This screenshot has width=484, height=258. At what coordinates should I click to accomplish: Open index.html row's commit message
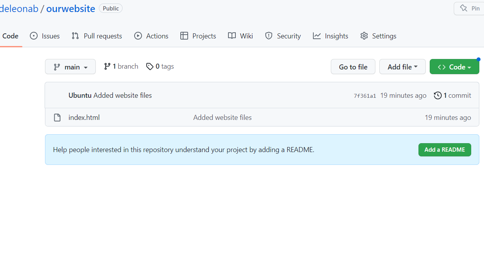[223, 118]
